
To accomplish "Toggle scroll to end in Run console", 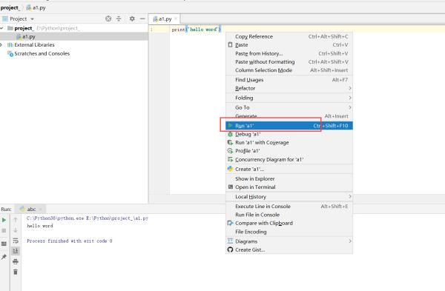I will coord(16,251).
